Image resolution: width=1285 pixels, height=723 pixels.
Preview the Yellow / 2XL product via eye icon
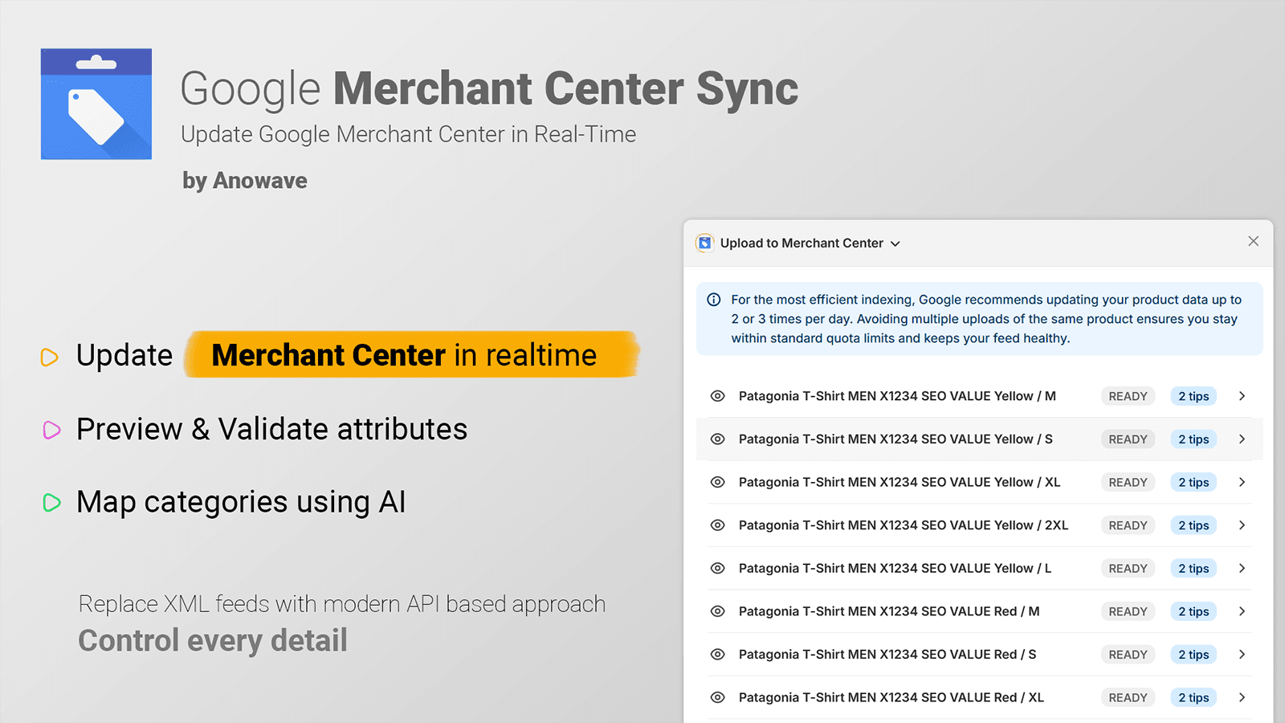[x=718, y=525]
